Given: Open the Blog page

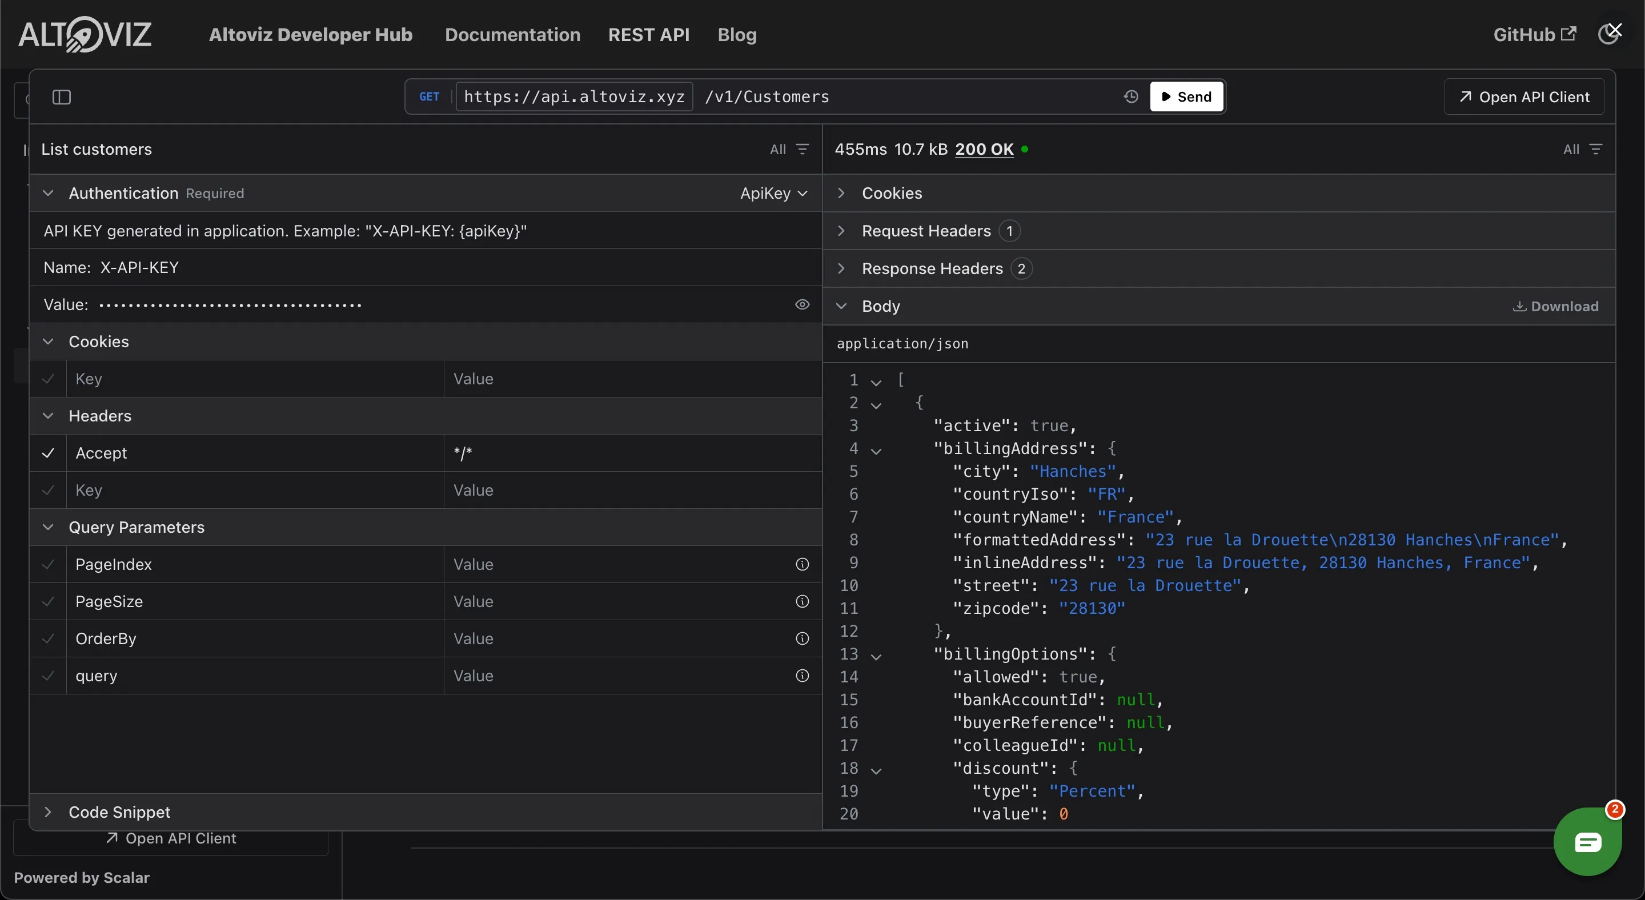Looking at the screenshot, I should click(x=737, y=34).
